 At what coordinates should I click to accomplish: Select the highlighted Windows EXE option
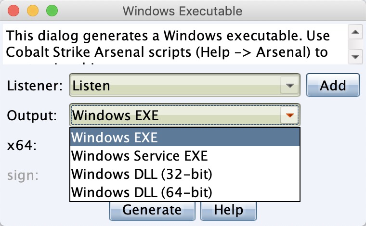[x=185, y=137]
